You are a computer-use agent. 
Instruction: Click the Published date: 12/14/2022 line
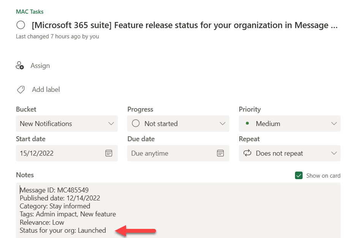pos(60,198)
